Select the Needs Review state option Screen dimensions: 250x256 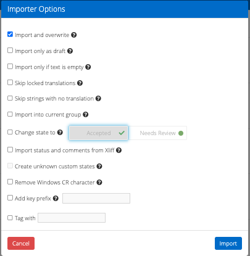(157, 133)
